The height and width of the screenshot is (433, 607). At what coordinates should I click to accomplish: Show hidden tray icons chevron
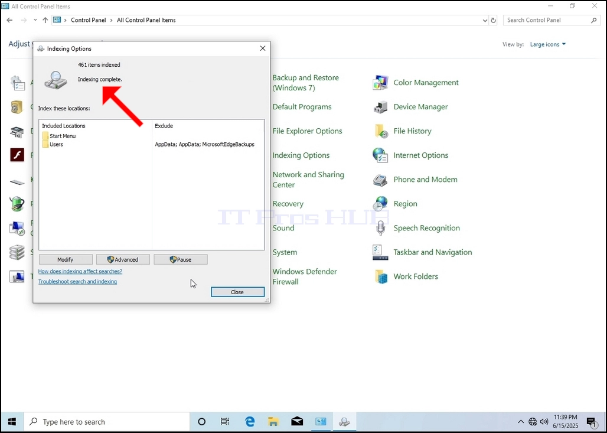(x=521, y=422)
